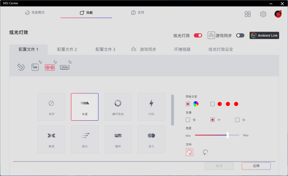The height and width of the screenshot is (176, 288).
Task: Click the effects list vertical scrollbar
Action: 172,110
